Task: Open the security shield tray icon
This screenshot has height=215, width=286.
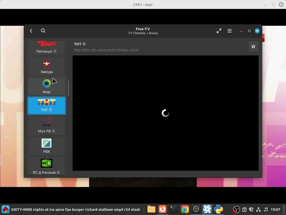Action: tap(251, 209)
